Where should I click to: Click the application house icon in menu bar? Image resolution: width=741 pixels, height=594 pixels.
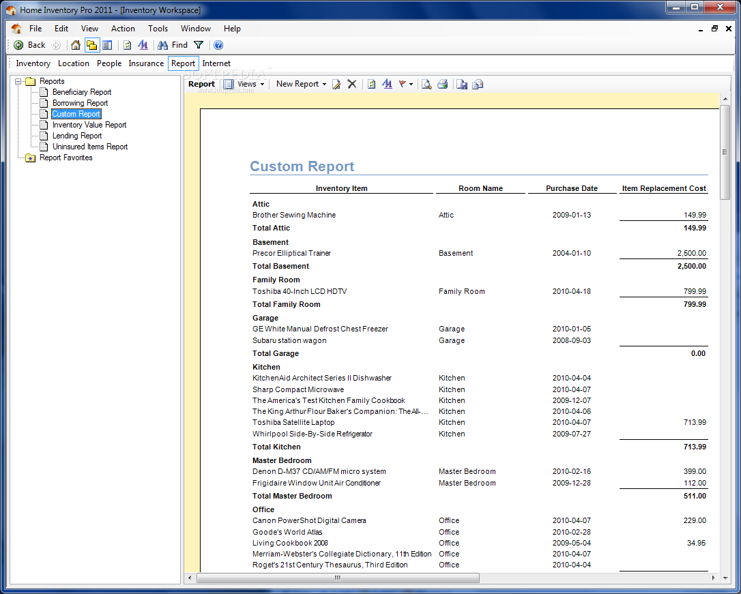pyautogui.click(x=16, y=29)
